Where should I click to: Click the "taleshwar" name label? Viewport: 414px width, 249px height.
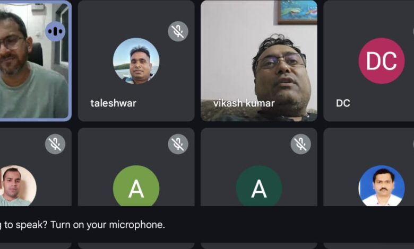pyautogui.click(x=113, y=103)
